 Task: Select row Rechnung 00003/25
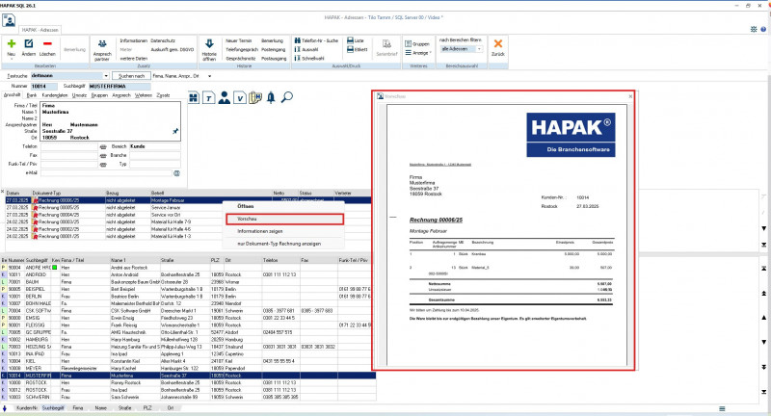tap(188, 222)
